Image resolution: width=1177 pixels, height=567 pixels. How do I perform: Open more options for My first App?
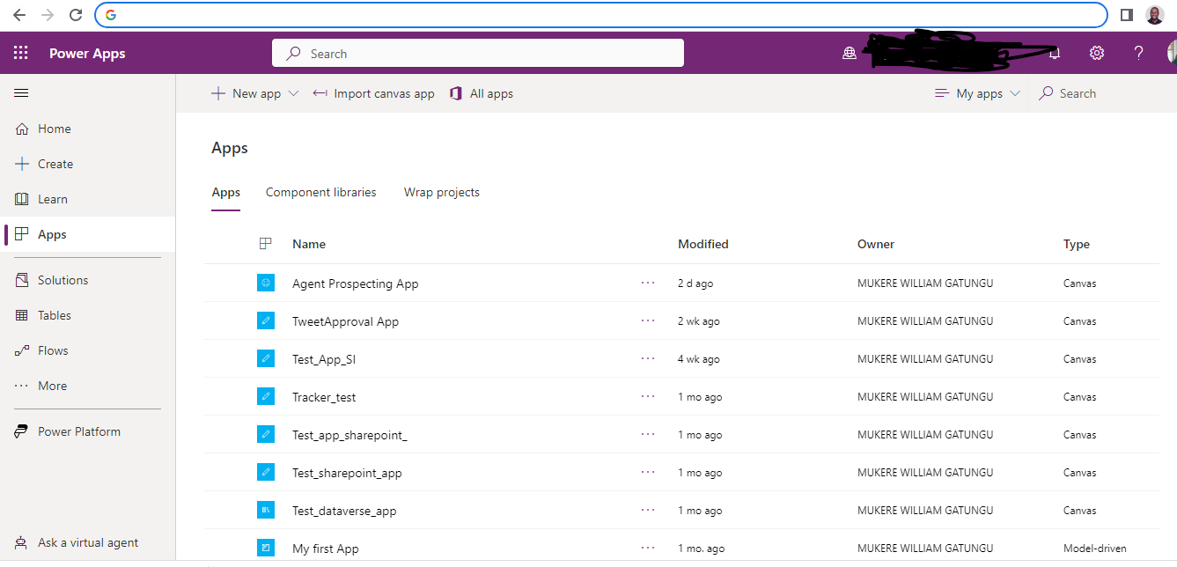tap(649, 548)
